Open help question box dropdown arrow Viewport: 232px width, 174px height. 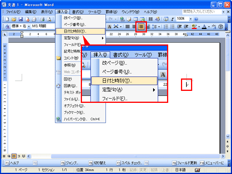coord(223,12)
